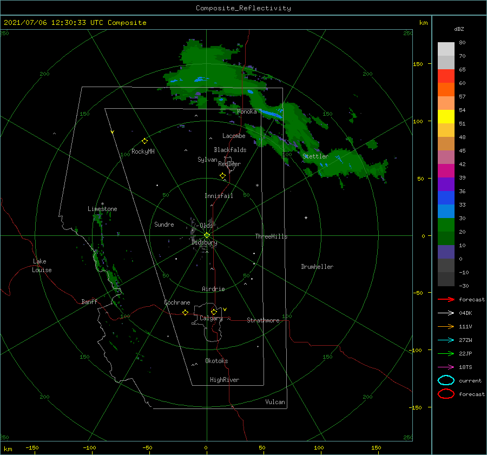Click the blue high-reflectivity cell east of Ponoka
Viewport: 487px width, 455px height.
pos(271,114)
